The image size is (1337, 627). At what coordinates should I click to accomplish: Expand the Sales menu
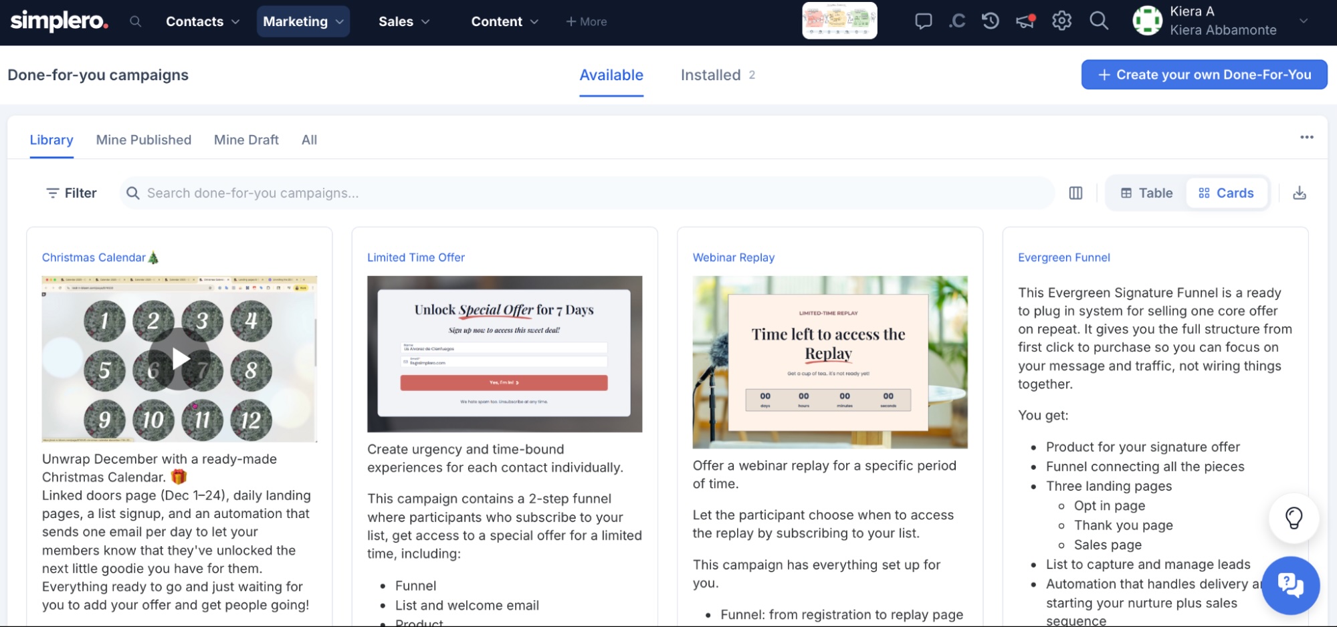404,21
